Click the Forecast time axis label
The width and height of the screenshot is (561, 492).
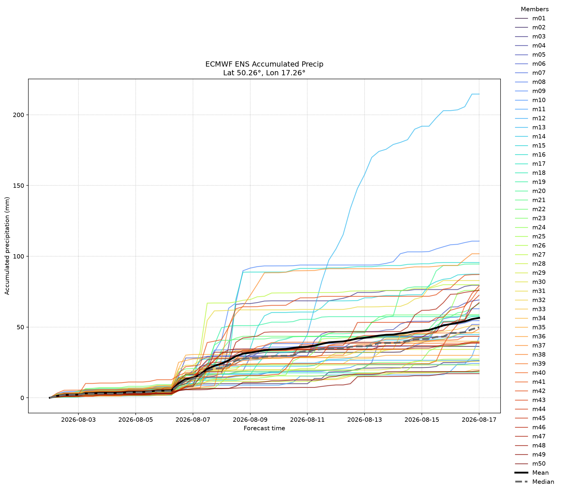coord(264,428)
